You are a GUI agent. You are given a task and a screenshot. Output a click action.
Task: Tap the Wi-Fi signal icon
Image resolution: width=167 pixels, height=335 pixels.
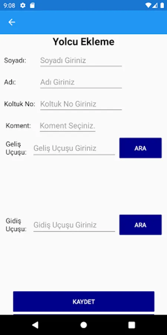coord(148,5)
